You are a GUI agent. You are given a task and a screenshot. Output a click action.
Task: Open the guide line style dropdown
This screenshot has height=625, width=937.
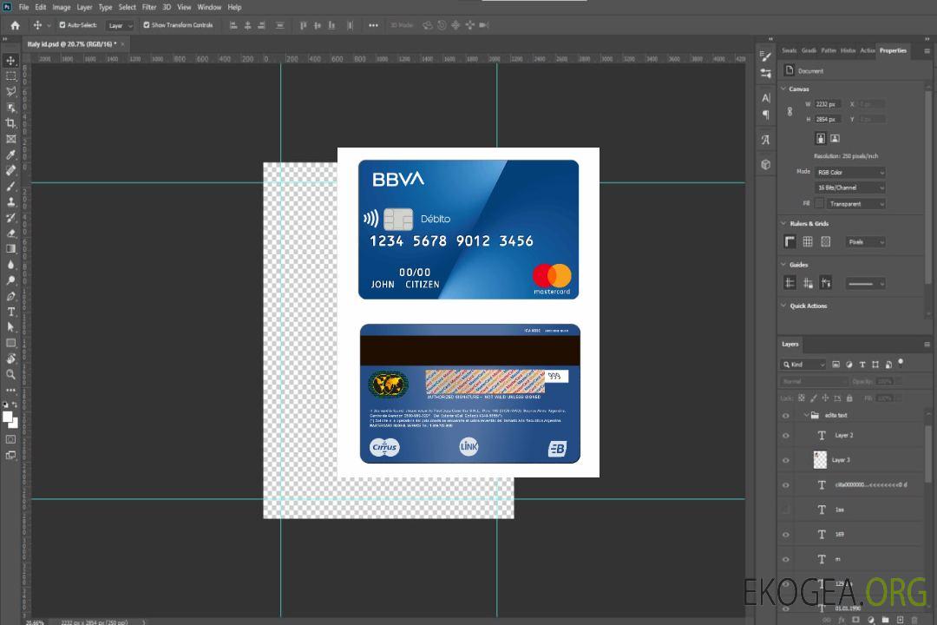(x=866, y=284)
